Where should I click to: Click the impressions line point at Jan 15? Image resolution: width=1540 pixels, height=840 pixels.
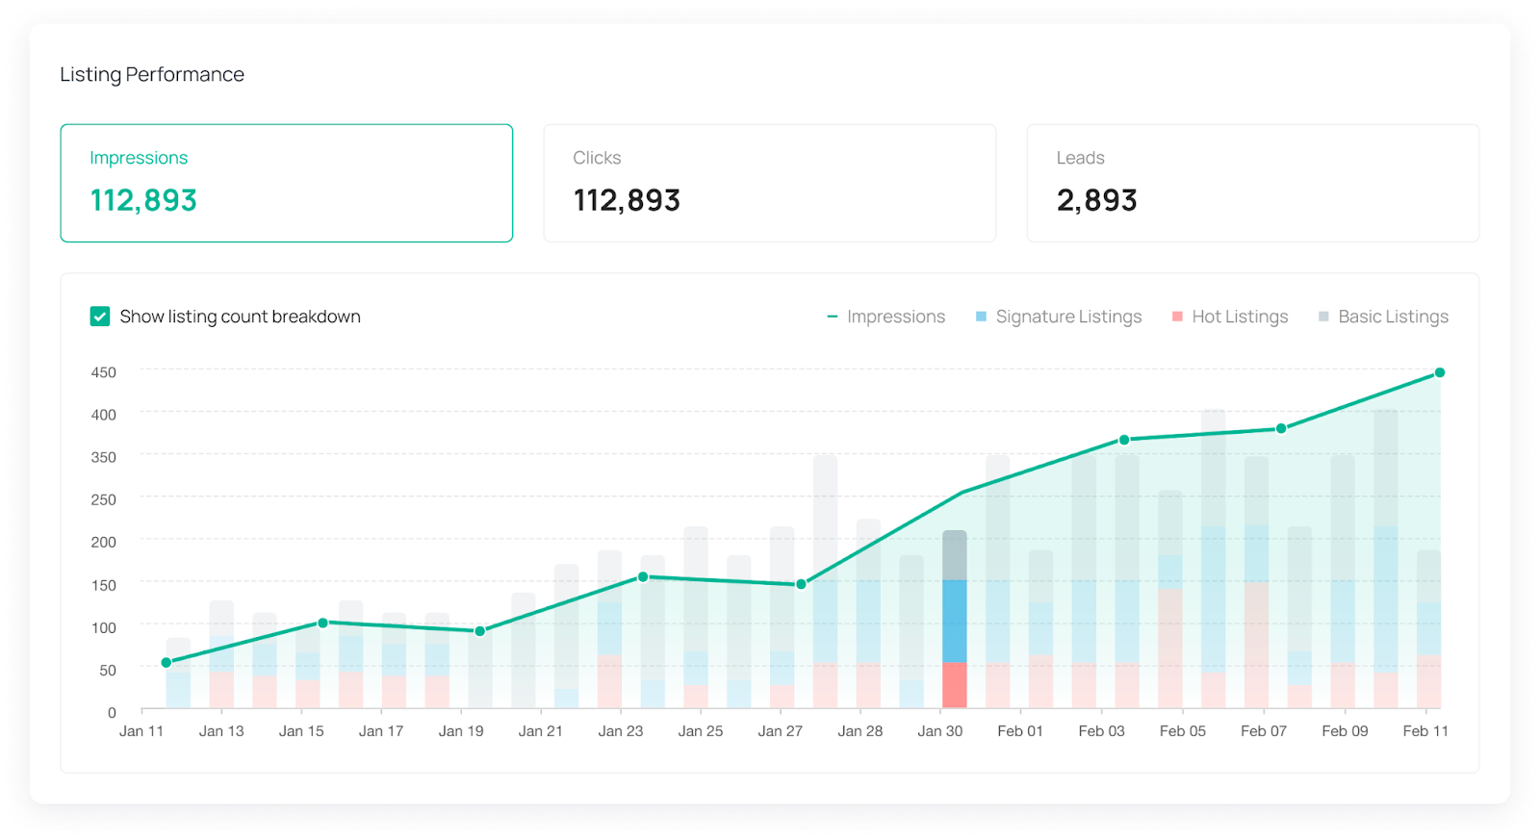[323, 624]
